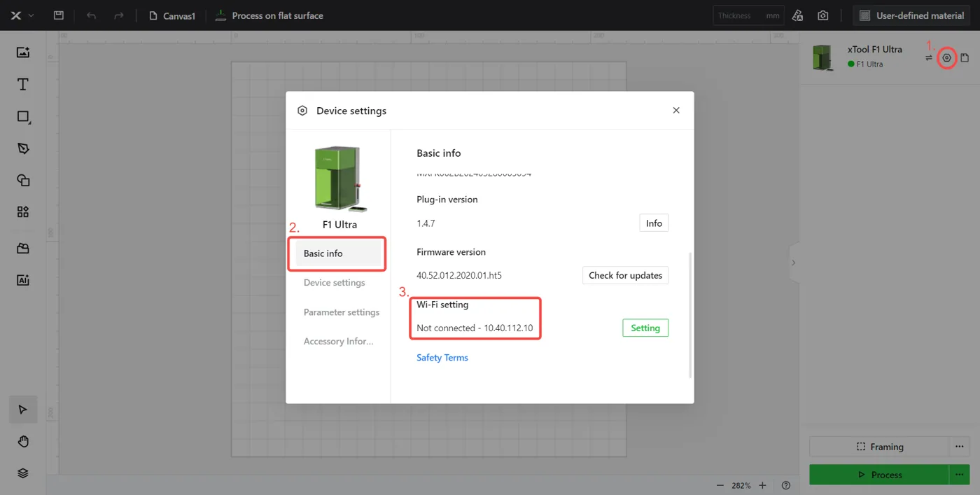Switch to the Device settings tab

coord(334,283)
